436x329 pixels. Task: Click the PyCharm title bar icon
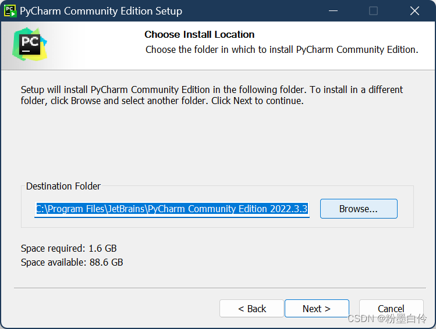pos(10,11)
